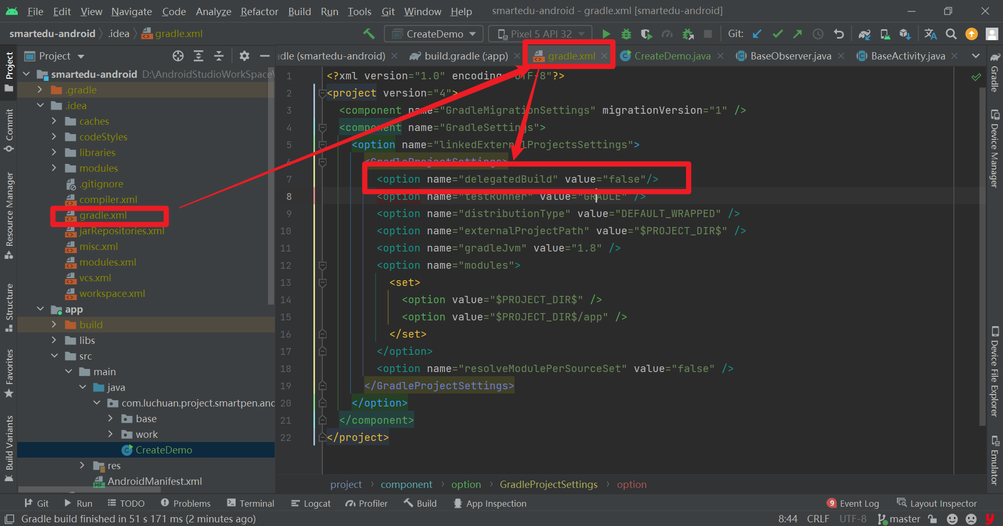Open the Resource Manager side panel
Screen dimensions: 1003x526
pyautogui.click(x=9, y=216)
